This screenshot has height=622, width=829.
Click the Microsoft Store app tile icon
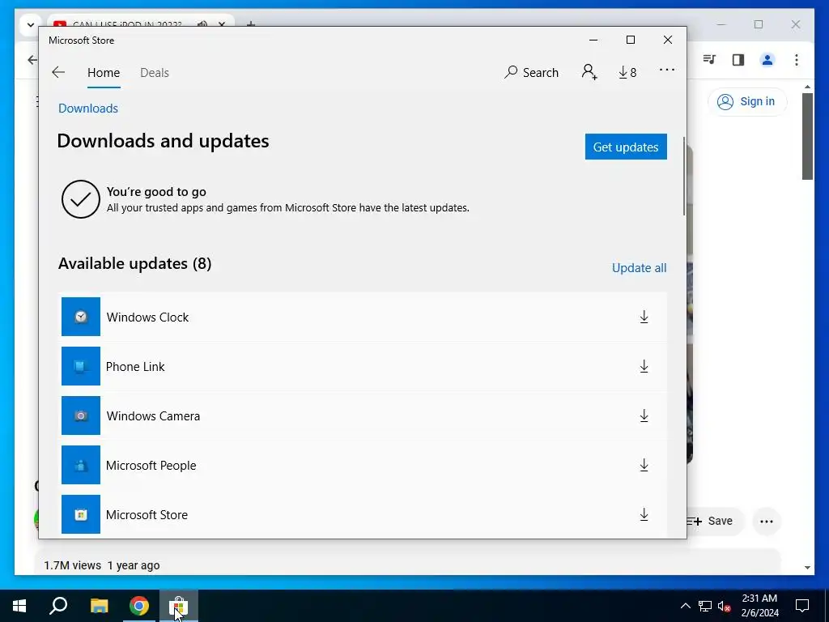coord(81,514)
